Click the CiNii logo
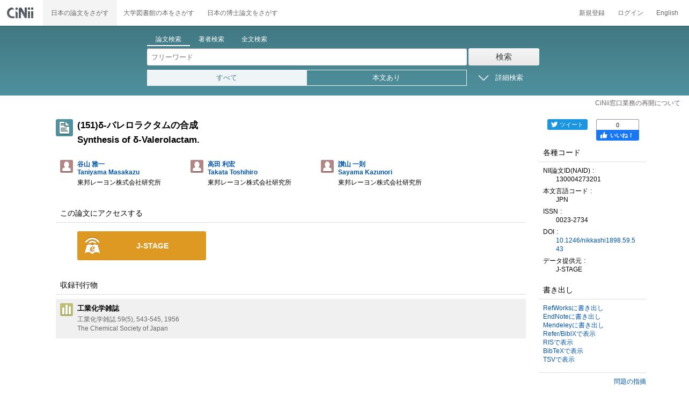The image size is (689, 403). point(20,13)
